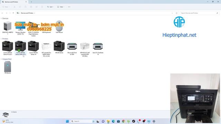
Task: Open the gear Settings icon on taskbar
Action: (x=154, y=121)
